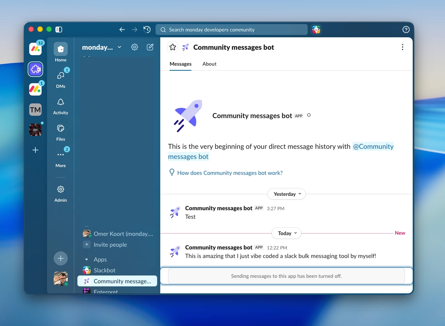Open How does Community messages bot work link

(x=230, y=173)
